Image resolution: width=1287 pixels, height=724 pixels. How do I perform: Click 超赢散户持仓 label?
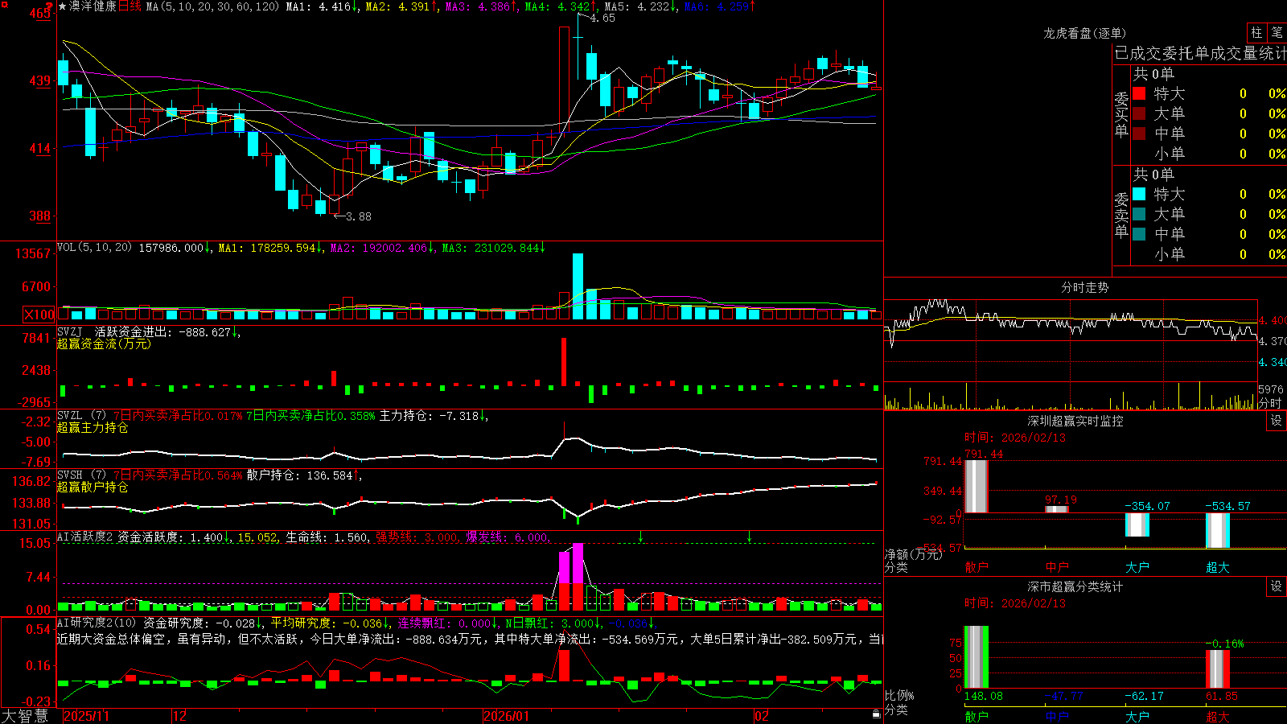93,487
